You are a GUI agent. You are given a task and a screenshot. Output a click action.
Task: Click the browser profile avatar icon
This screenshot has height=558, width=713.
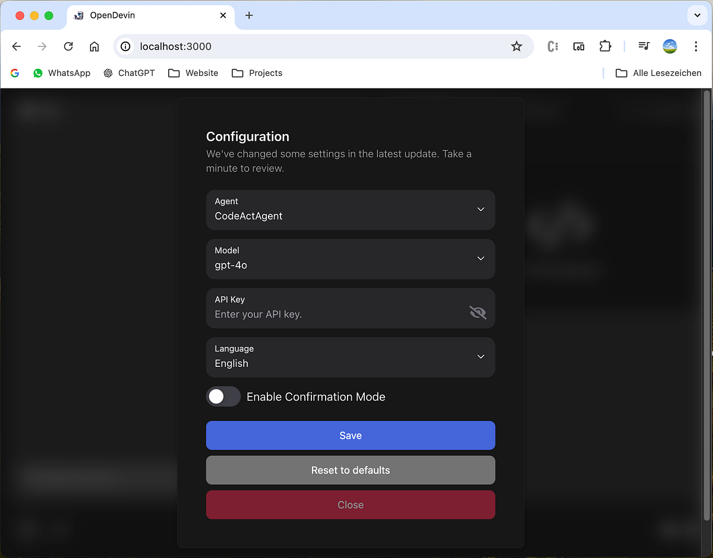pos(670,46)
